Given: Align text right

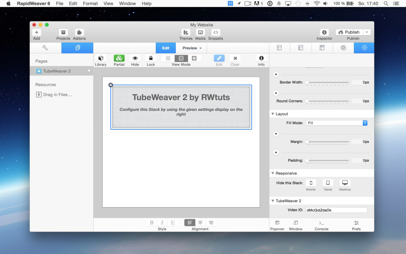Looking at the screenshot, I should [x=211, y=223].
